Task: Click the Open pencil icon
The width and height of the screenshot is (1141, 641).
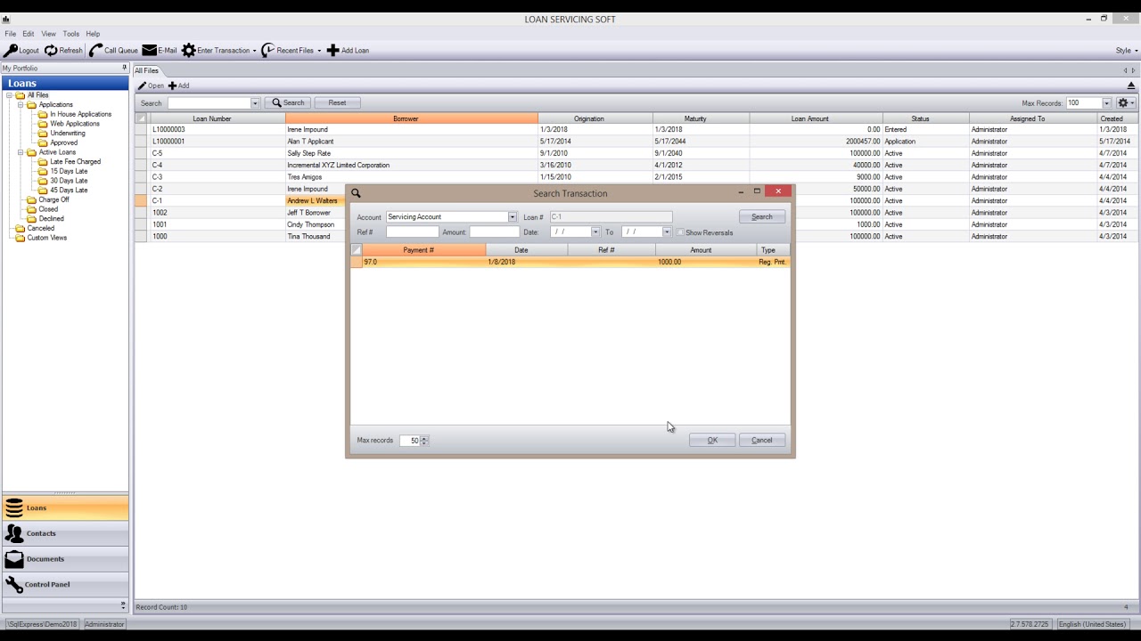Action: pos(142,86)
